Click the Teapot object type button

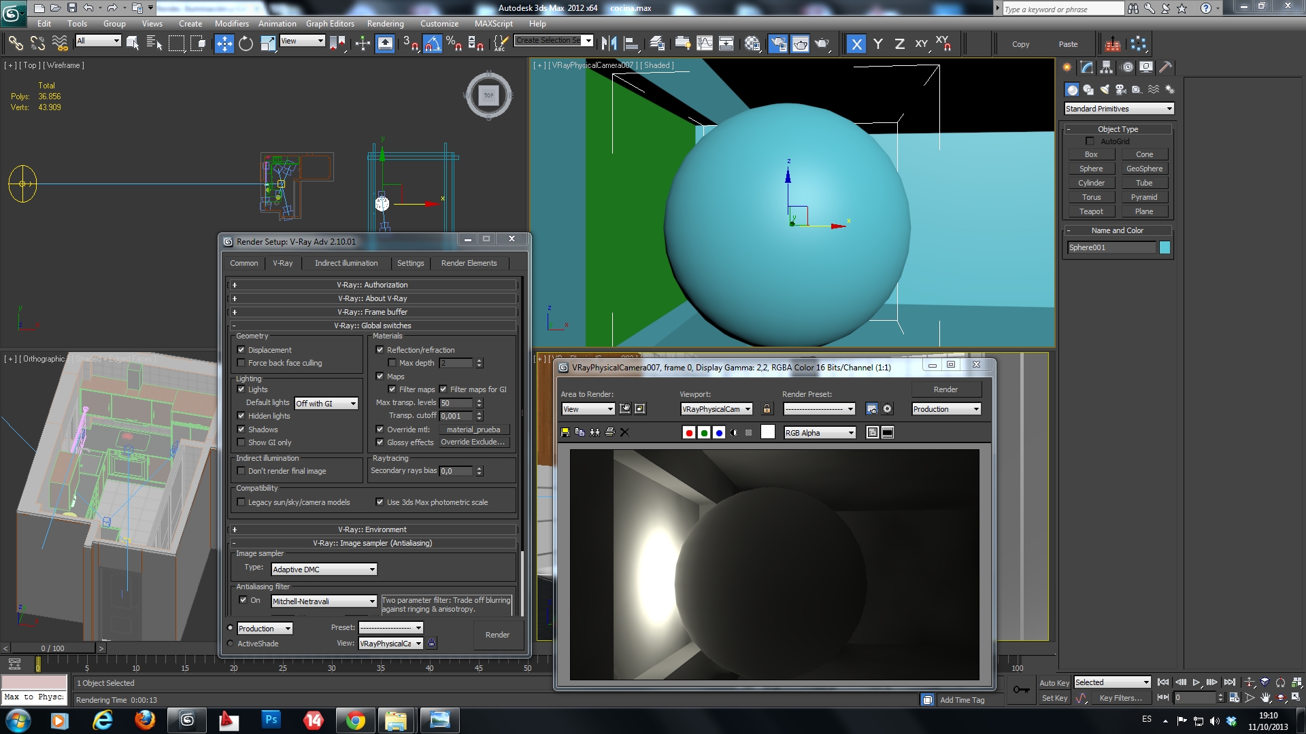click(x=1091, y=211)
